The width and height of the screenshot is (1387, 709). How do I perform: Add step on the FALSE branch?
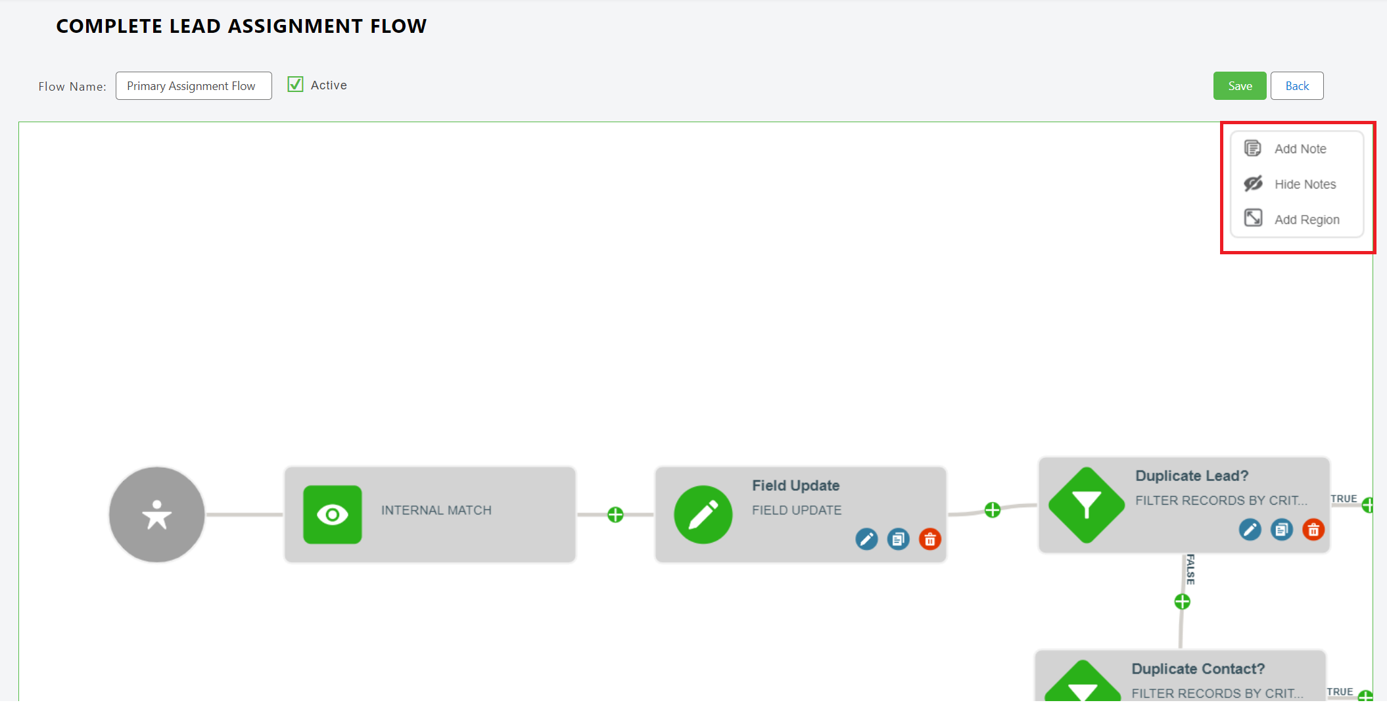[x=1182, y=601]
